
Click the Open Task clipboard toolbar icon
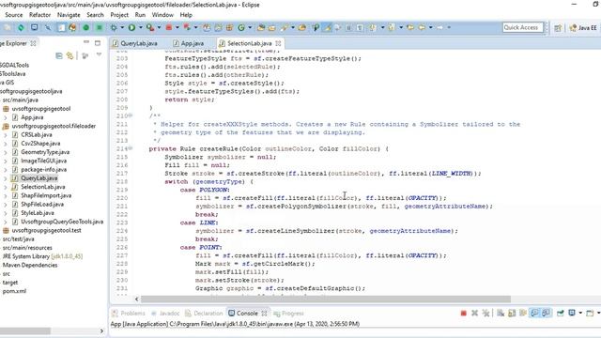pyautogui.click(x=271, y=27)
